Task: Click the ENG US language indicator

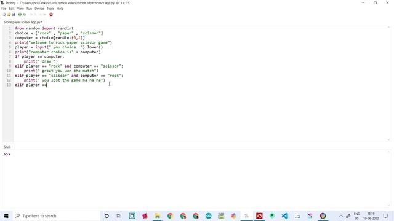Action: pos(357,216)
